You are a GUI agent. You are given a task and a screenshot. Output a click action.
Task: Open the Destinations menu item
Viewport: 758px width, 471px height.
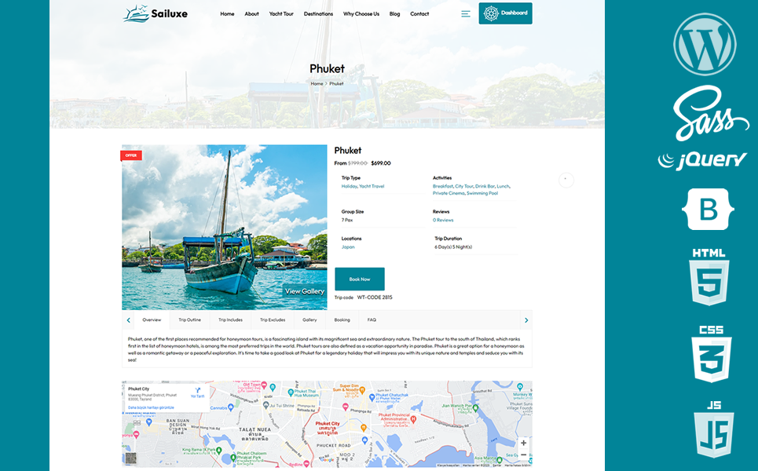pyautogui.click(x=318, y=13)
